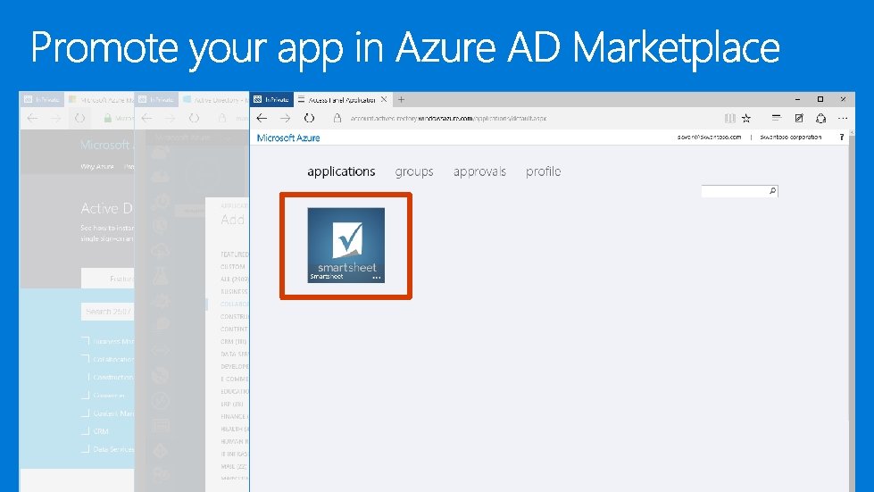Maximize the Access Panel browser window
This screenshot has height=492, width=874.
coord(820,99)
